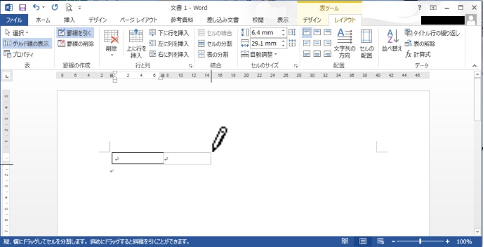The image size is (484, 247).
Task: Switch to print layout view in status bar
Action: (x=363, y=242)
